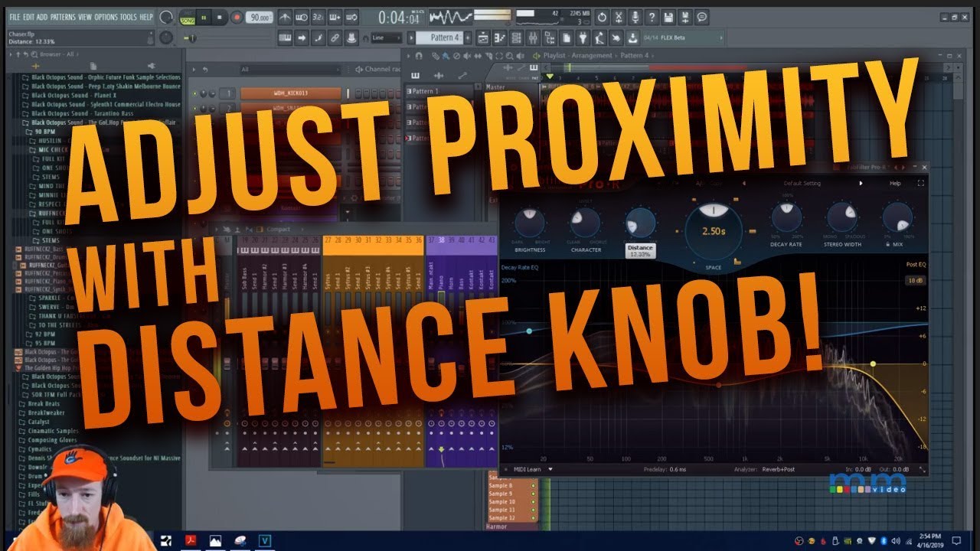Toggle the pause/play button
The width and height of the screenshot is (980, 551).
coord(204,17)
